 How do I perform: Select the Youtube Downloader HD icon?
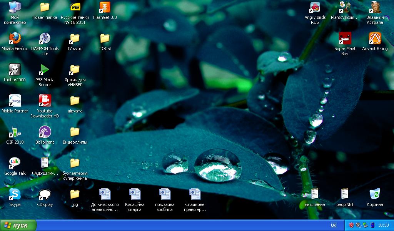click(x=45, y=101)
